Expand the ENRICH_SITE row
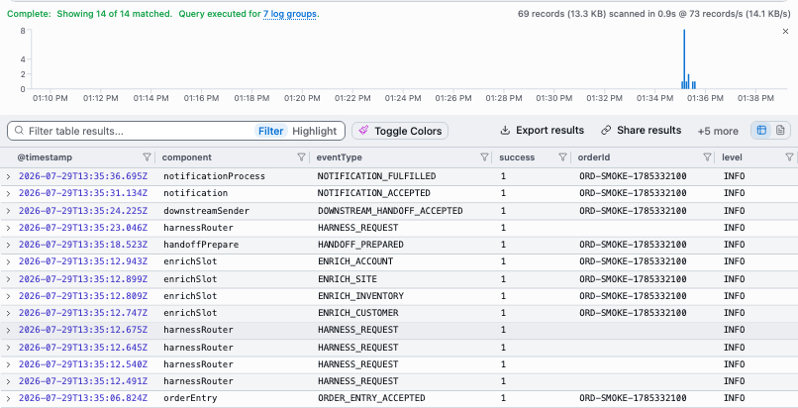The width and height of the screenshot is (798, 408). (x=8, y=279)
